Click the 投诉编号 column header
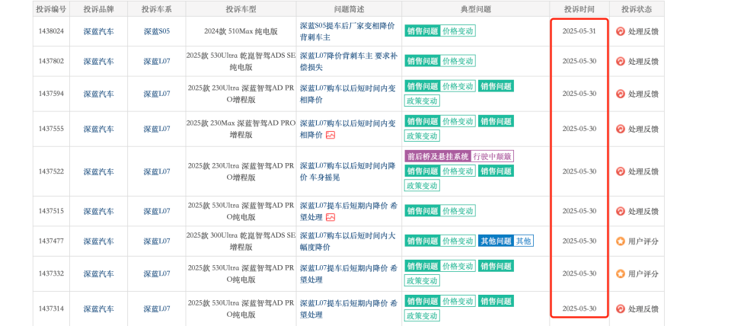The image size is (731, 326). [x=52, y=9]
